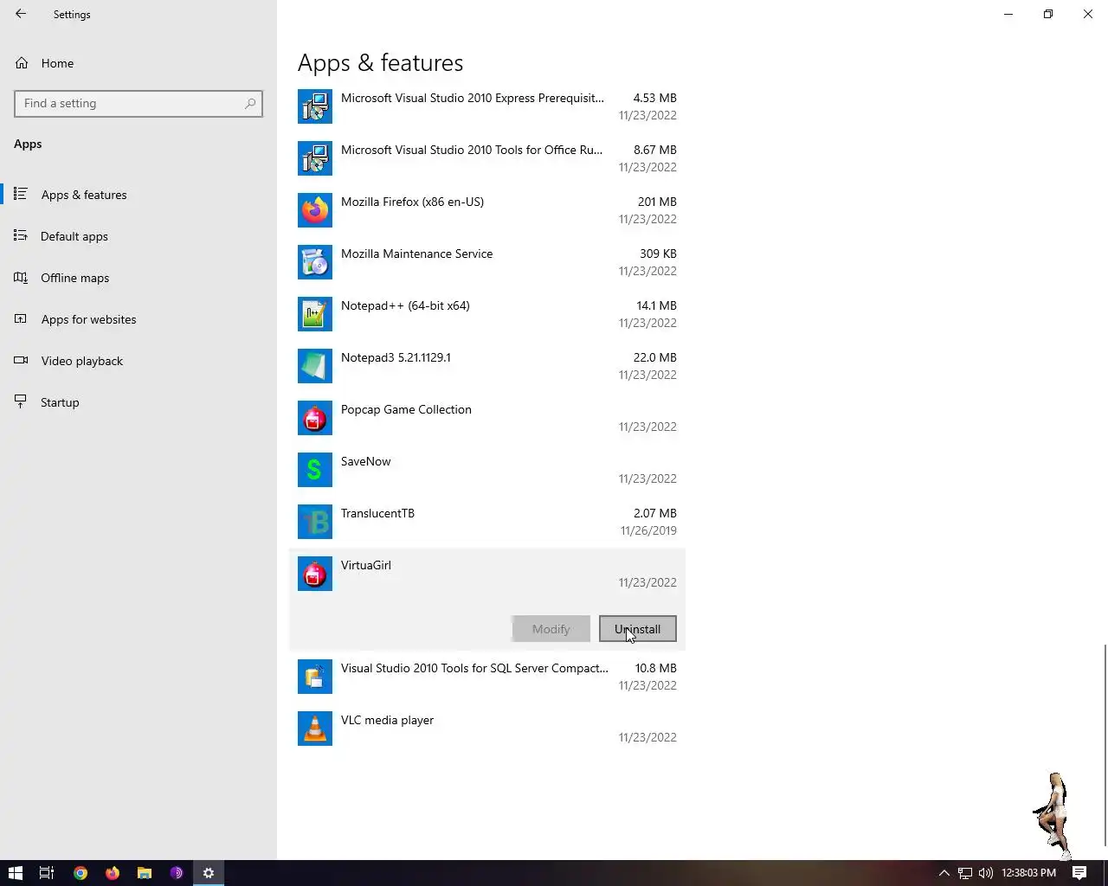The image size is (1108, 886).
Task: Open the volume control in system tray
Action: tap(985, 873)
